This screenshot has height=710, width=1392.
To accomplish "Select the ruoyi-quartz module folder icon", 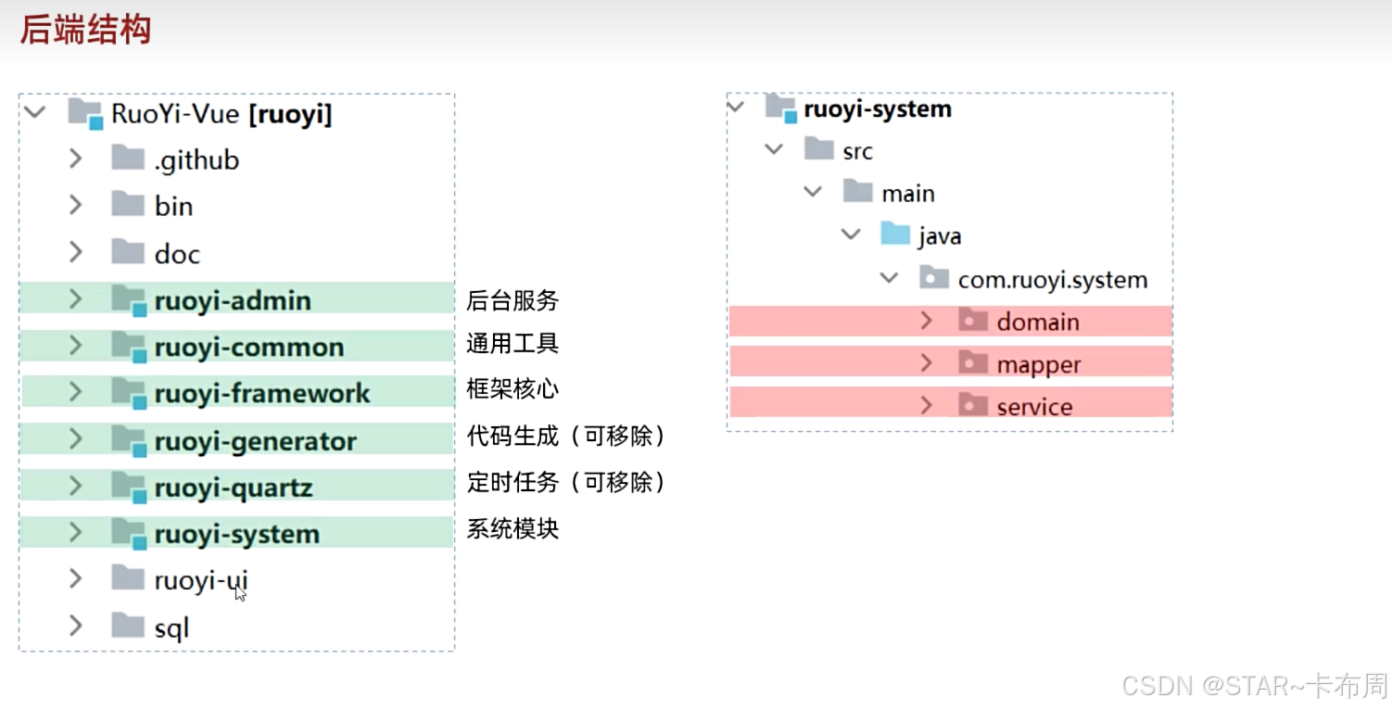I will coord(130,488).
